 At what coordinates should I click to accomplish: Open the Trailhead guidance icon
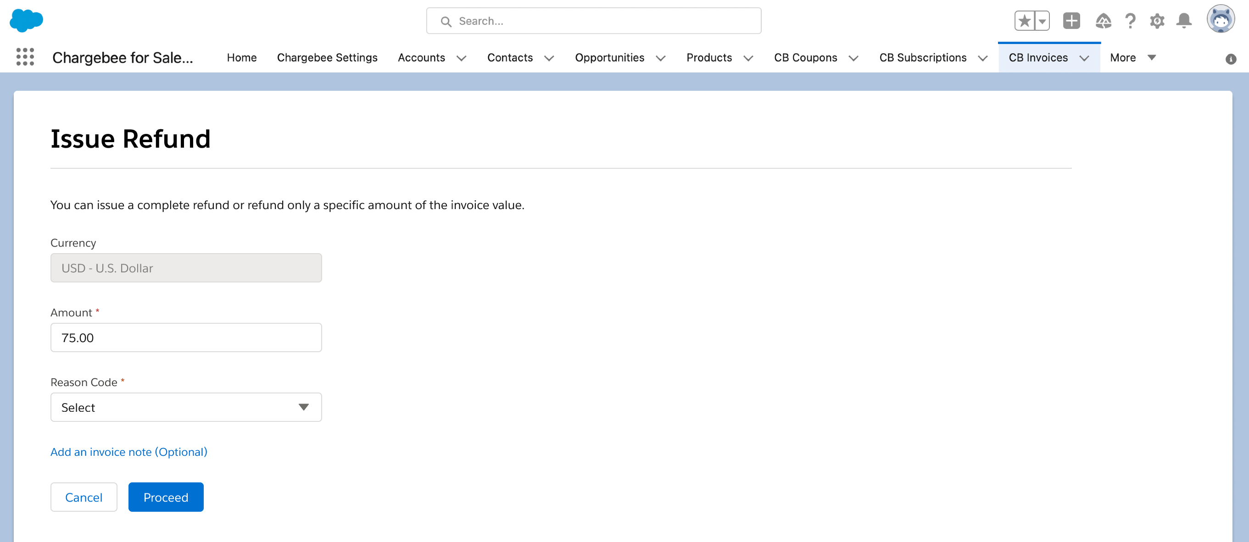pos(1103,21)
